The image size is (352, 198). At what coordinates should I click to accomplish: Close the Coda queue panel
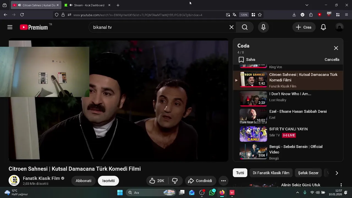point(336,48)
